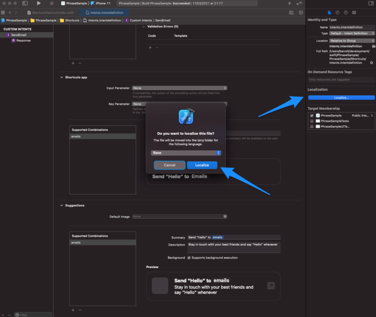Remove parameter below the top list box

(80, 63)
